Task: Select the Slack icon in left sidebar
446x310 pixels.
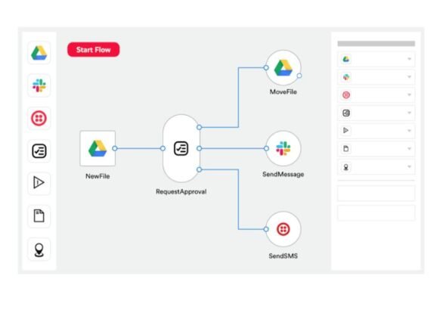Action: coord(39,85)
